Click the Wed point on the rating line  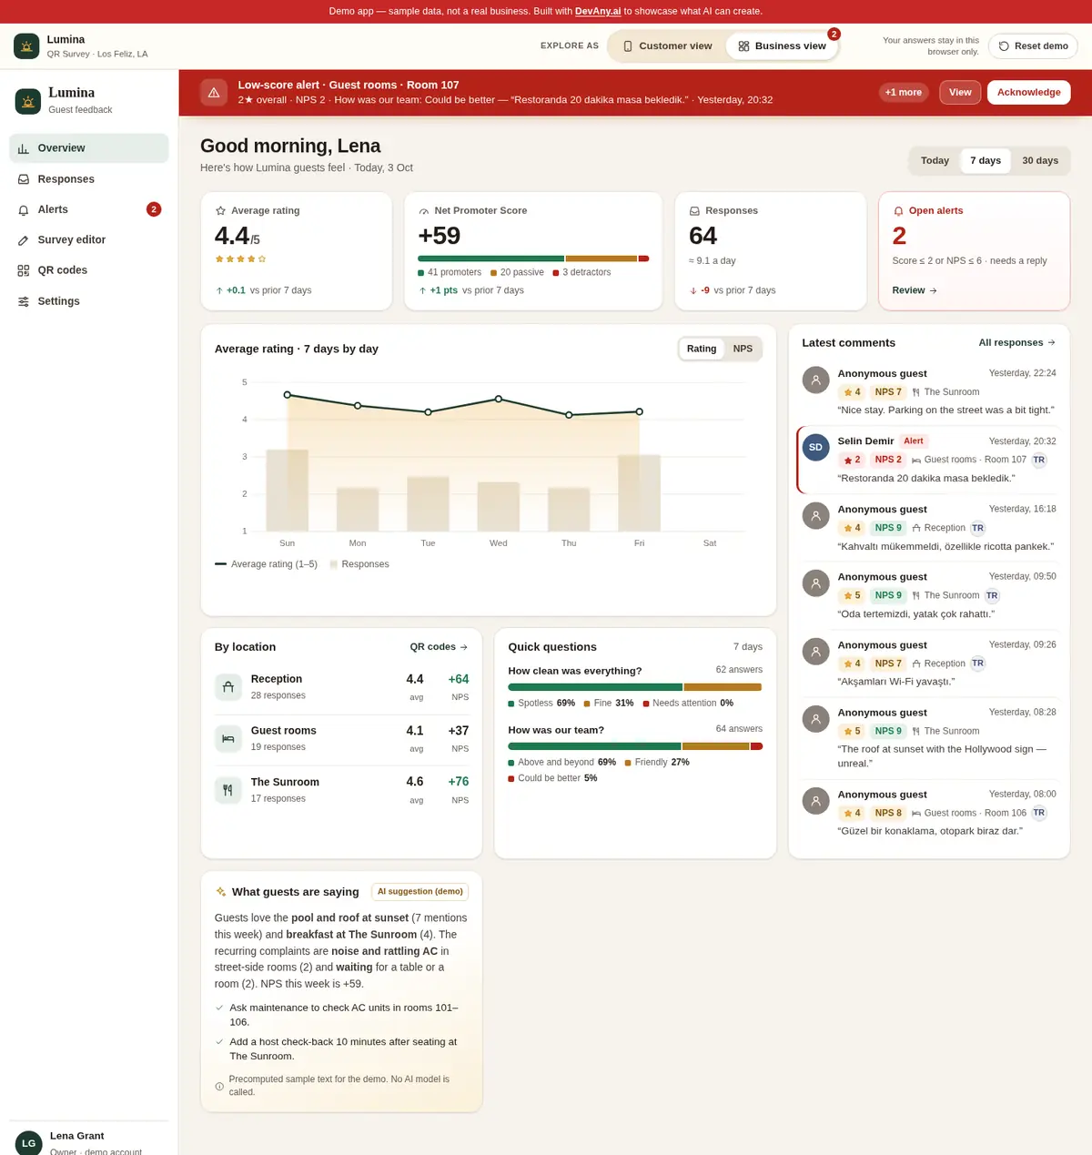point(499,400)
